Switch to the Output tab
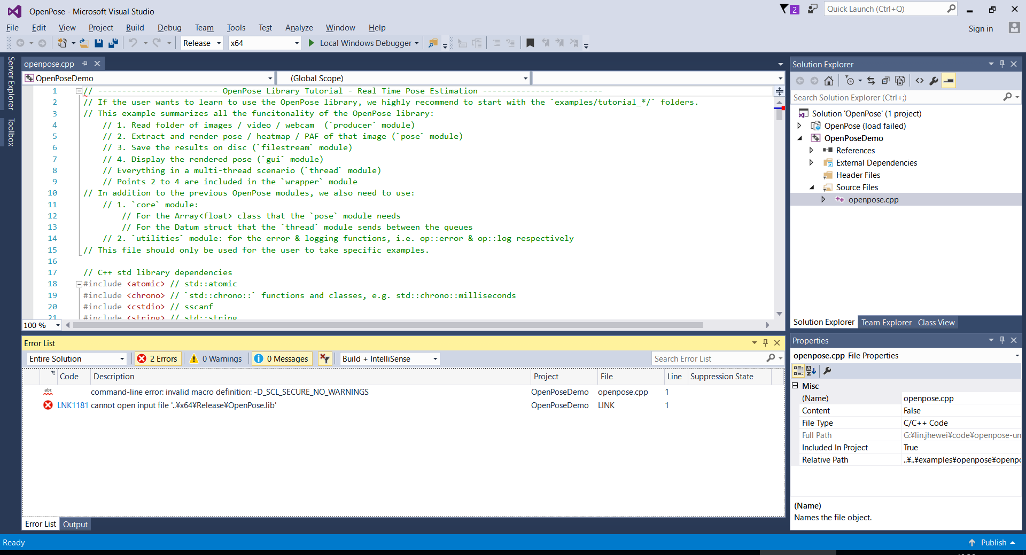This screenshot has height=555, width=1026. 75,525
